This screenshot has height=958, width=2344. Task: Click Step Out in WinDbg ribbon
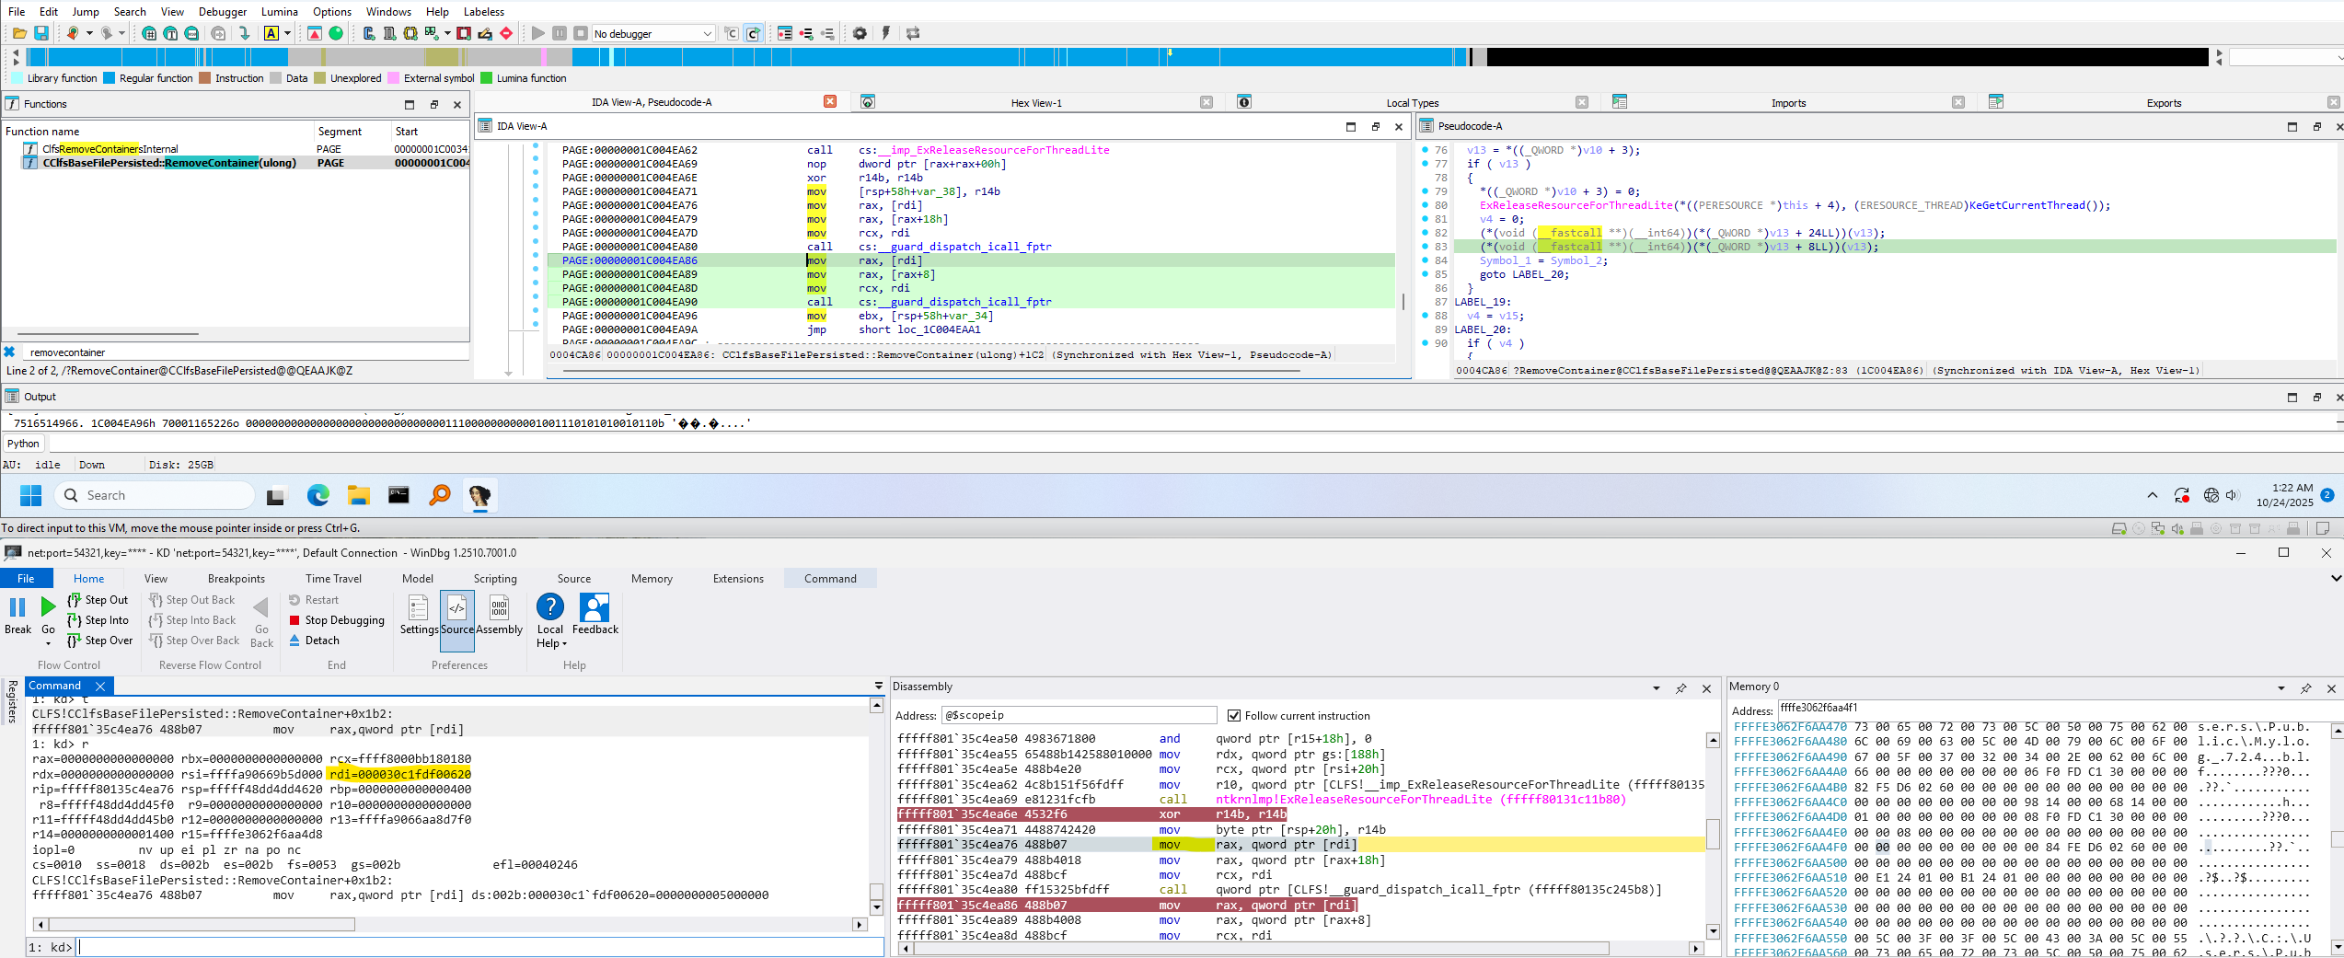98,600
